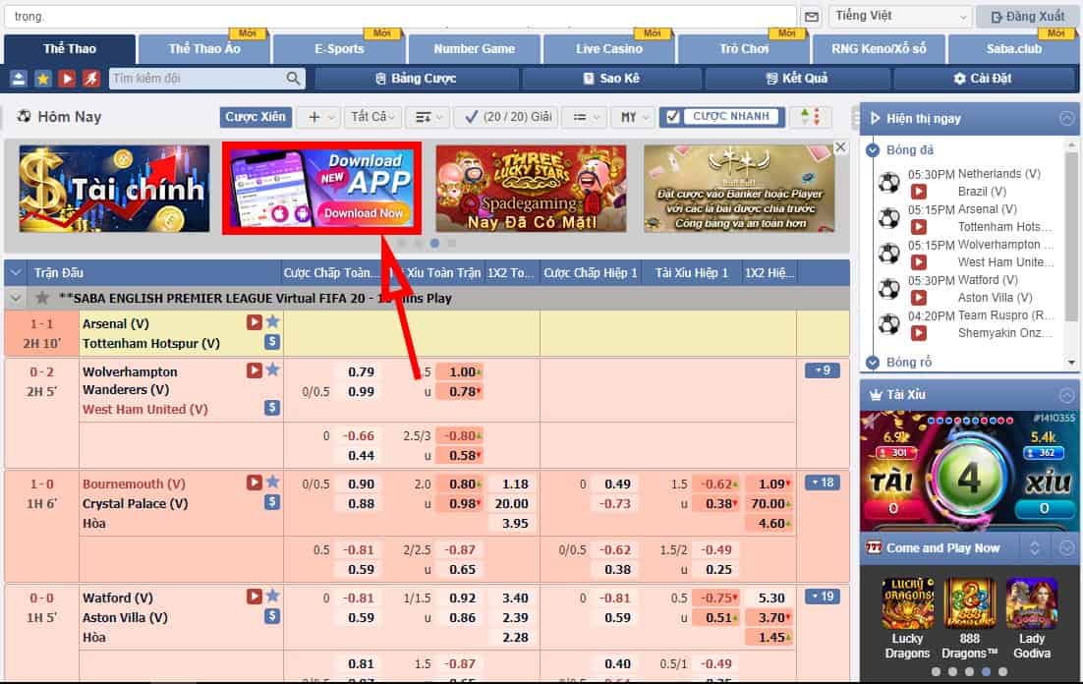Open the MY odds type dropdown

[x=633, y=117]
